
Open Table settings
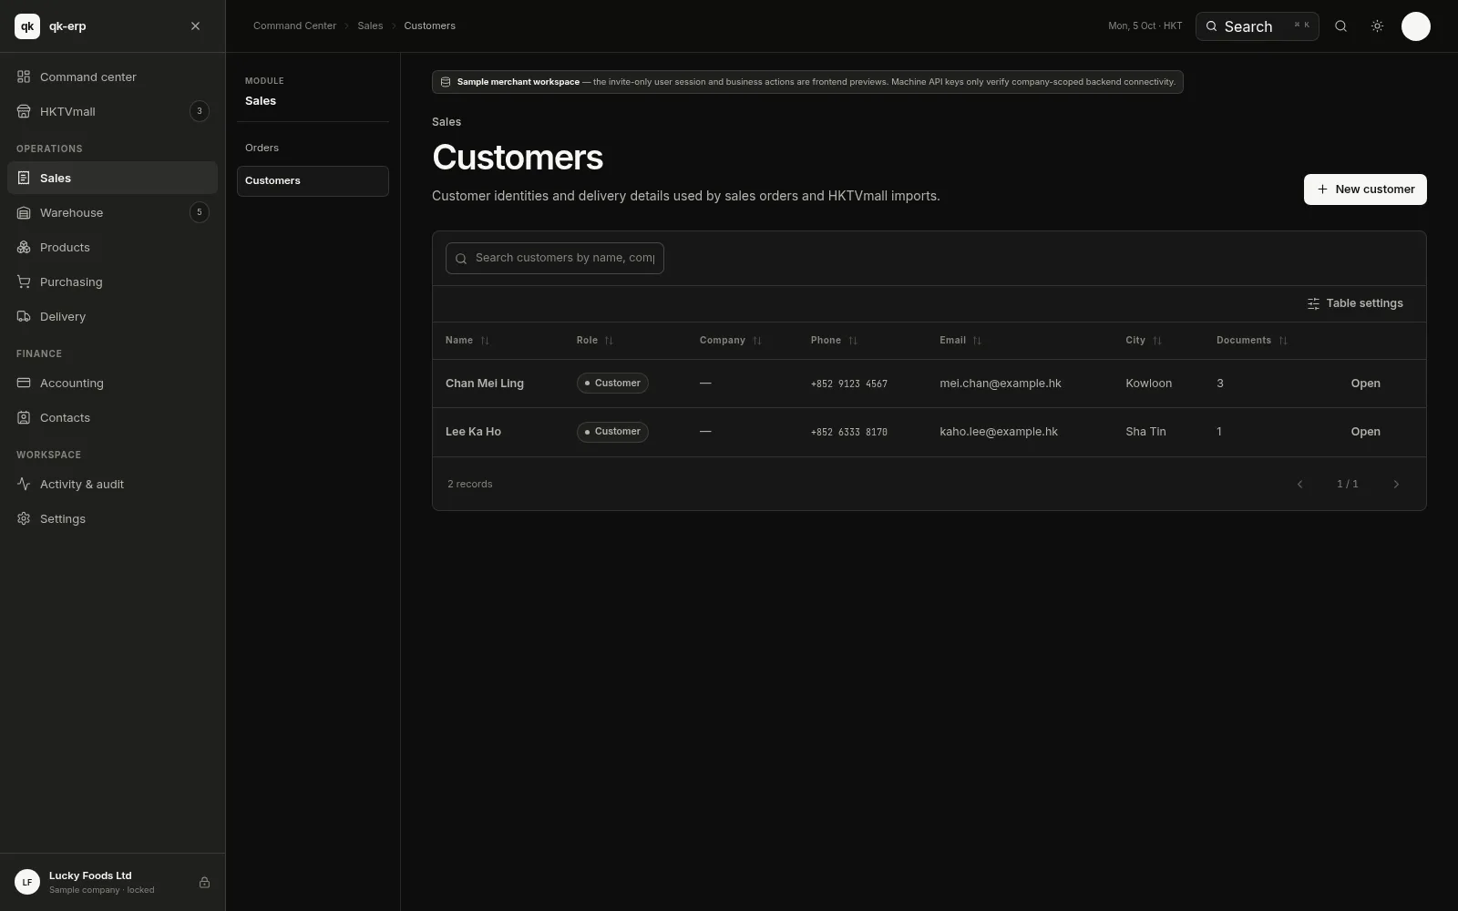1355,303
